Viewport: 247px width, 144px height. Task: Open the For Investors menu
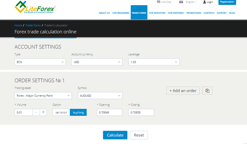pyautogui.click(x=157, y=13)
